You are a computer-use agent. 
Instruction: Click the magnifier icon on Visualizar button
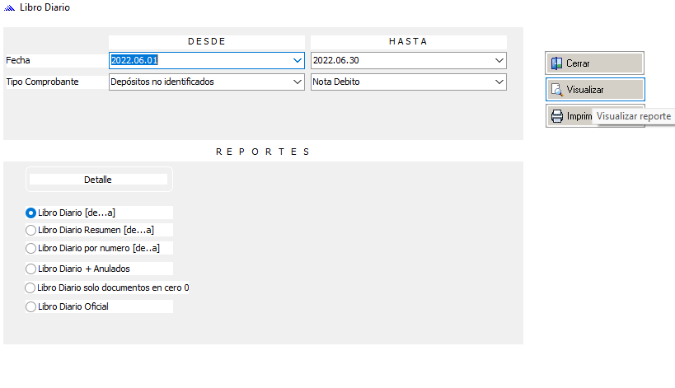(x=557, y=89)
